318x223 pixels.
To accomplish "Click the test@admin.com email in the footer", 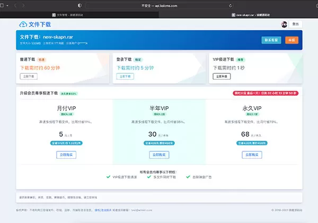I will (142, 210).
